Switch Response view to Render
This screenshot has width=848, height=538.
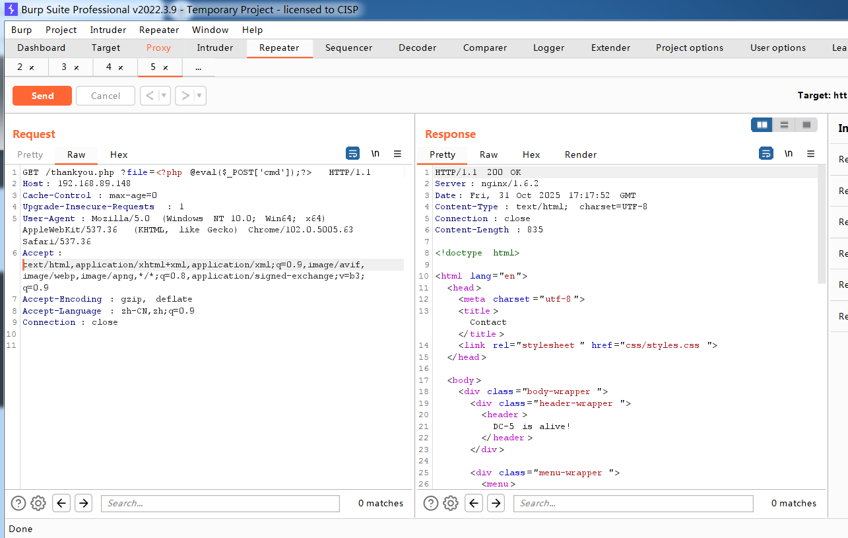coord(581,154)
